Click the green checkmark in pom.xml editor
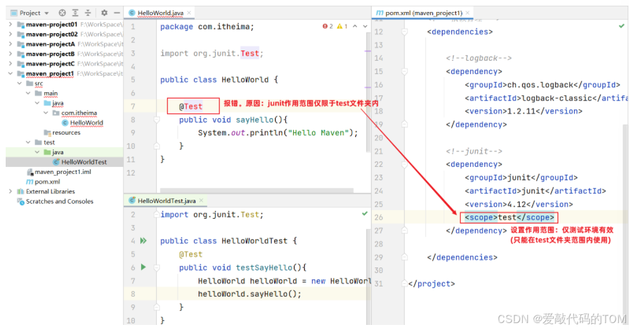 click(621, 26)
